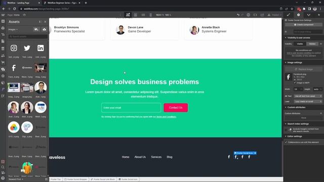Toggle asset grid view icon

click(46, 179)
